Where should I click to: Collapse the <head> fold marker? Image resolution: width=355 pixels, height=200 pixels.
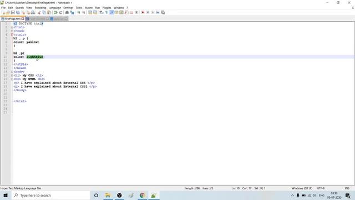tap(12, 31)
